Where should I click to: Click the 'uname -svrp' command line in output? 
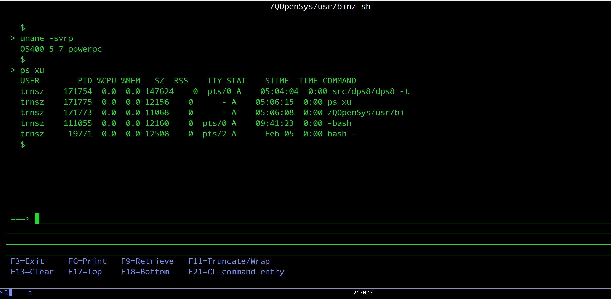pos(46,38)
